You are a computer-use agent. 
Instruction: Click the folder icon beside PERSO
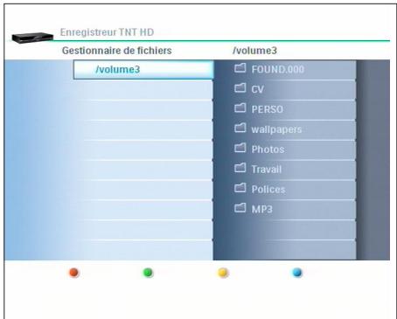click(x=240, y=108)
